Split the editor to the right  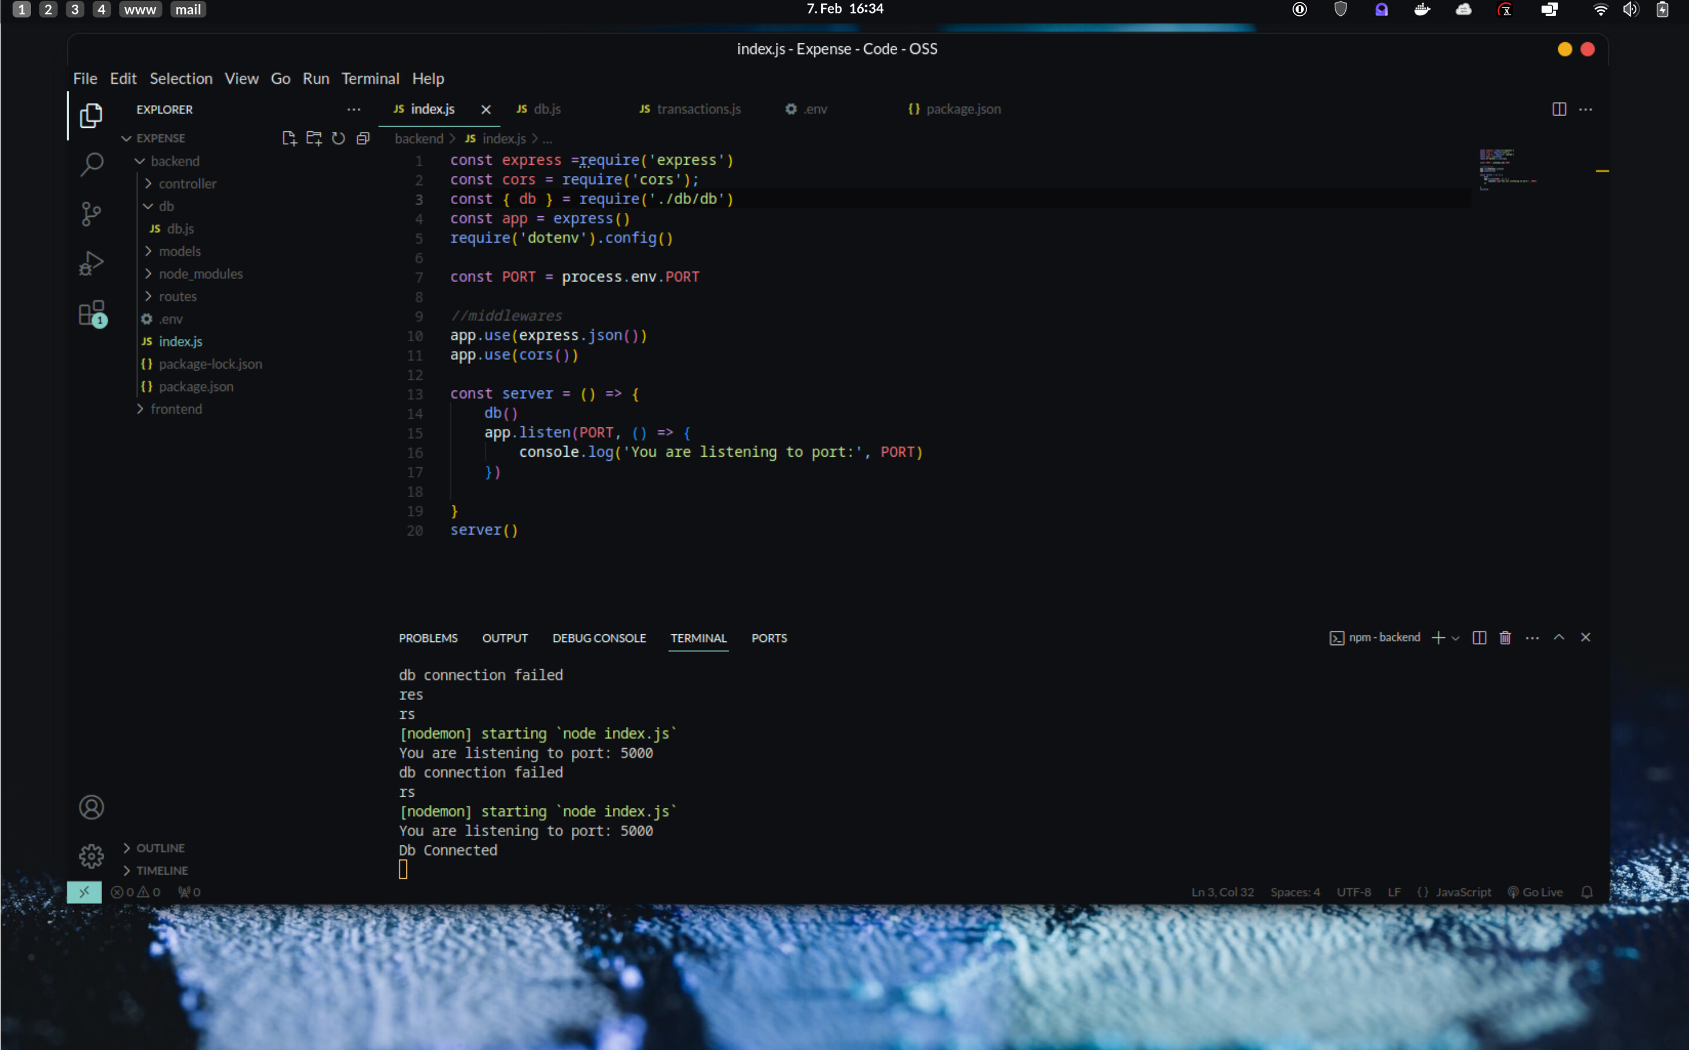(x=1559, y=109)
